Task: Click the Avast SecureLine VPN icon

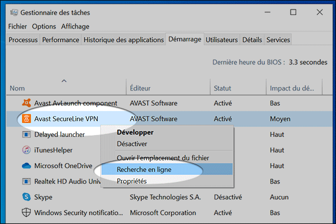Action: point(26,119)
